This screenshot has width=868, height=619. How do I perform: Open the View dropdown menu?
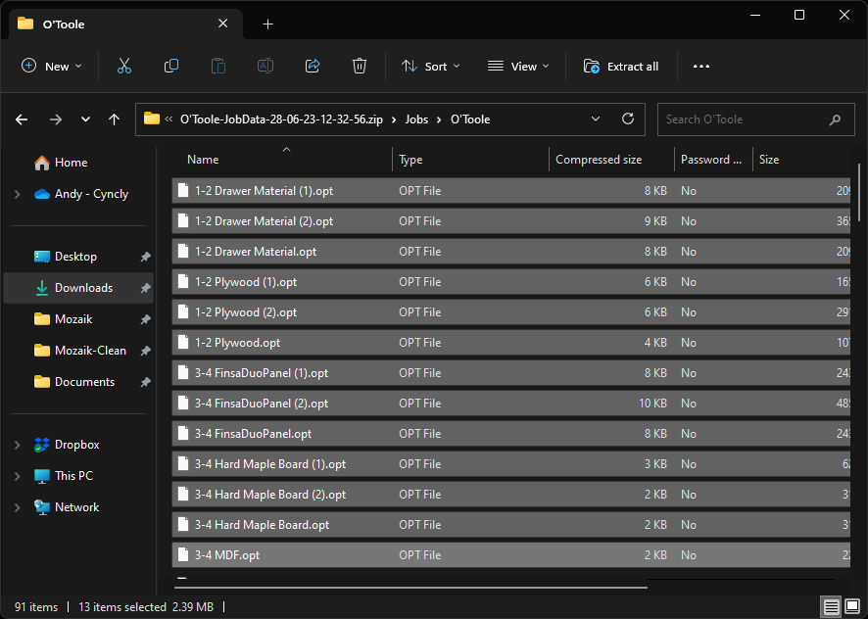[518, 66]
